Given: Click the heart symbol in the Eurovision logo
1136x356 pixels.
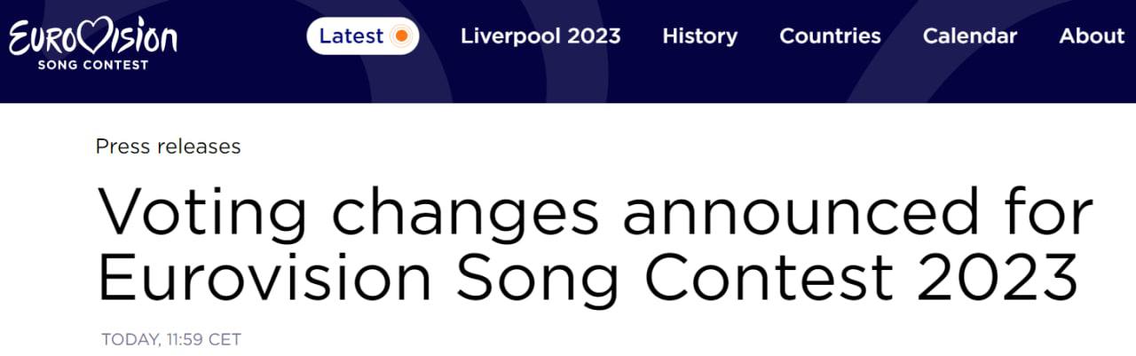Looking at the screenshot, I should pos(99,36).
